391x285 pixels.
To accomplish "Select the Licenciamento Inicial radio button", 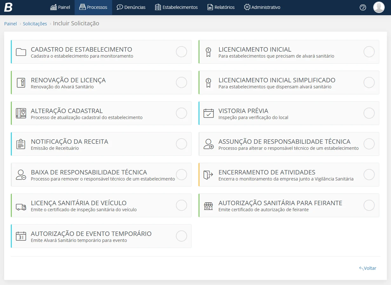I will click(x=369, y=52).
